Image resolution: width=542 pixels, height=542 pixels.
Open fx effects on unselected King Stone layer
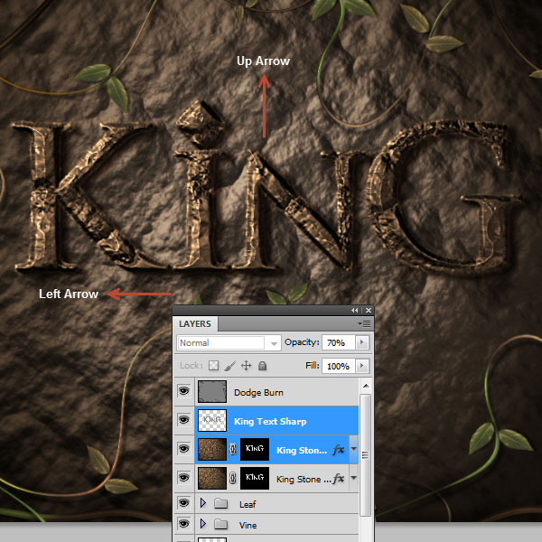[x=339, y=479]
